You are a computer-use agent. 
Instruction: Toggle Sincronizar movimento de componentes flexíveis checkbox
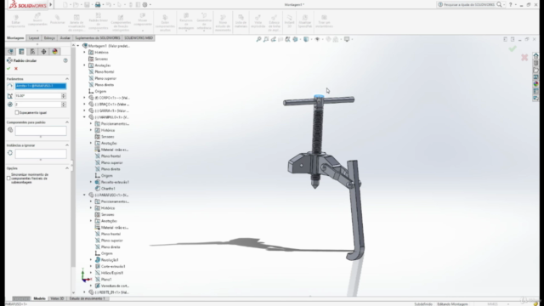[x=8, y=178]
